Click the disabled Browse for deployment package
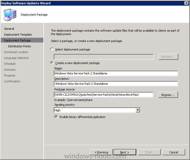 click(x=168, y=57)
